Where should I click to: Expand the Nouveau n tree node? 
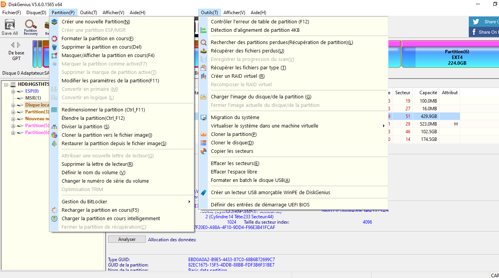point(13,119)
